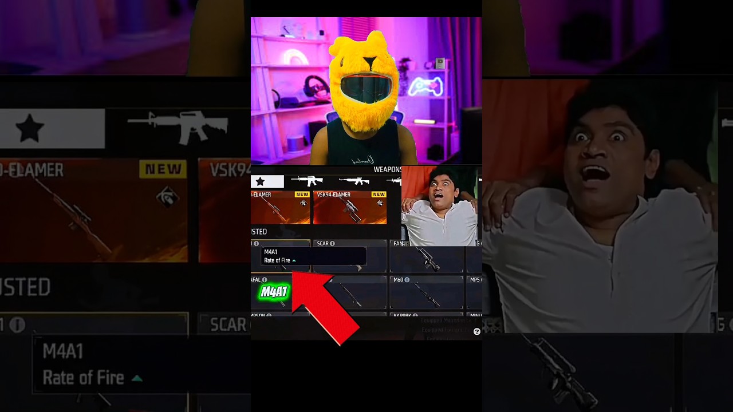Open the star favorites weapon tab
This screenshot has height=412, width=733.
pyautogui.click(x=267, y=181)
